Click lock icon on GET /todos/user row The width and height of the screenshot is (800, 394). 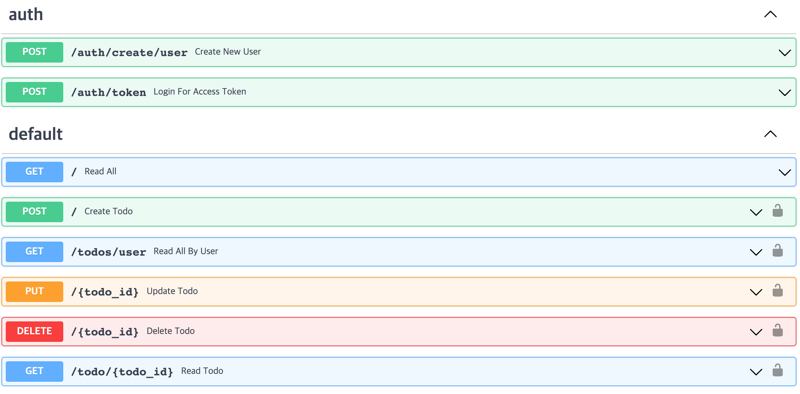point(777,251)
